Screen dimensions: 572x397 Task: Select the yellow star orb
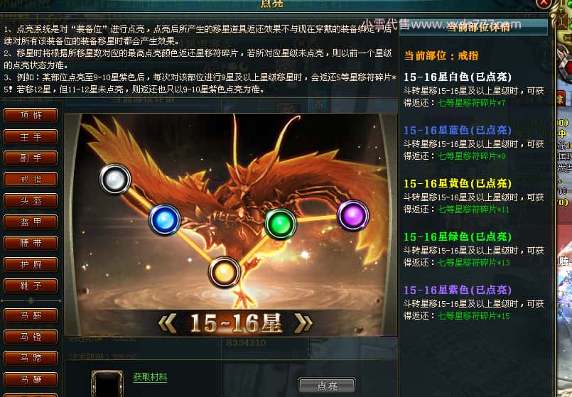click(x=224, y=272)
